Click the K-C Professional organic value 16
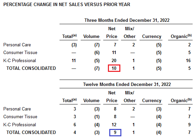196x138 pixels. point(188,60)
